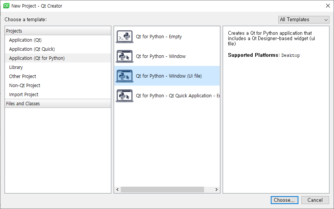Click the template list scroll right arrow

217,189
